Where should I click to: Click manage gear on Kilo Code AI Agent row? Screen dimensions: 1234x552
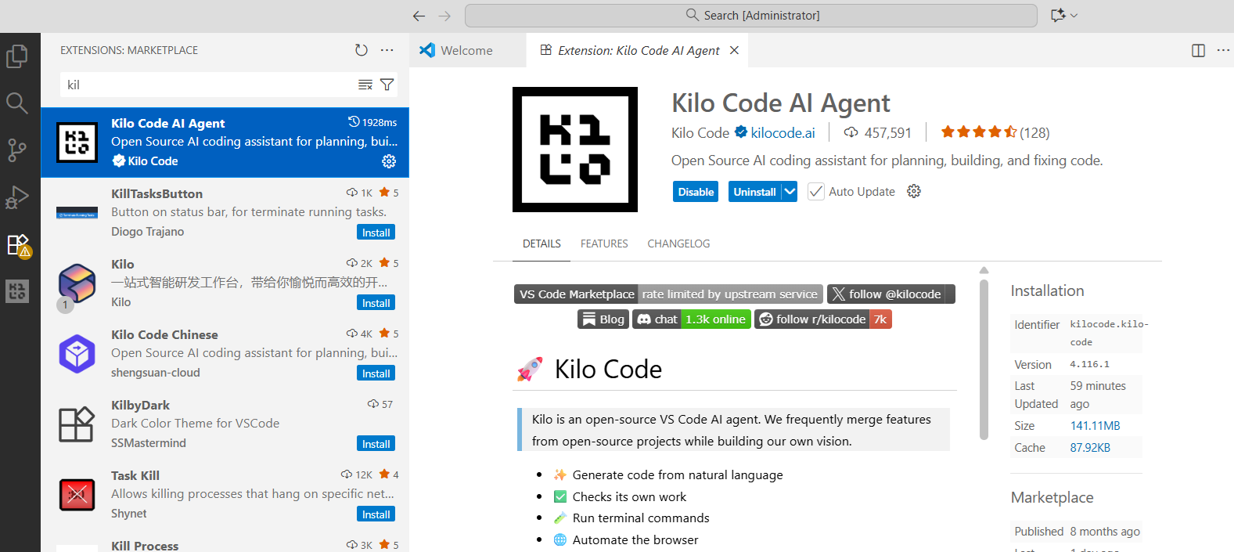389,161
